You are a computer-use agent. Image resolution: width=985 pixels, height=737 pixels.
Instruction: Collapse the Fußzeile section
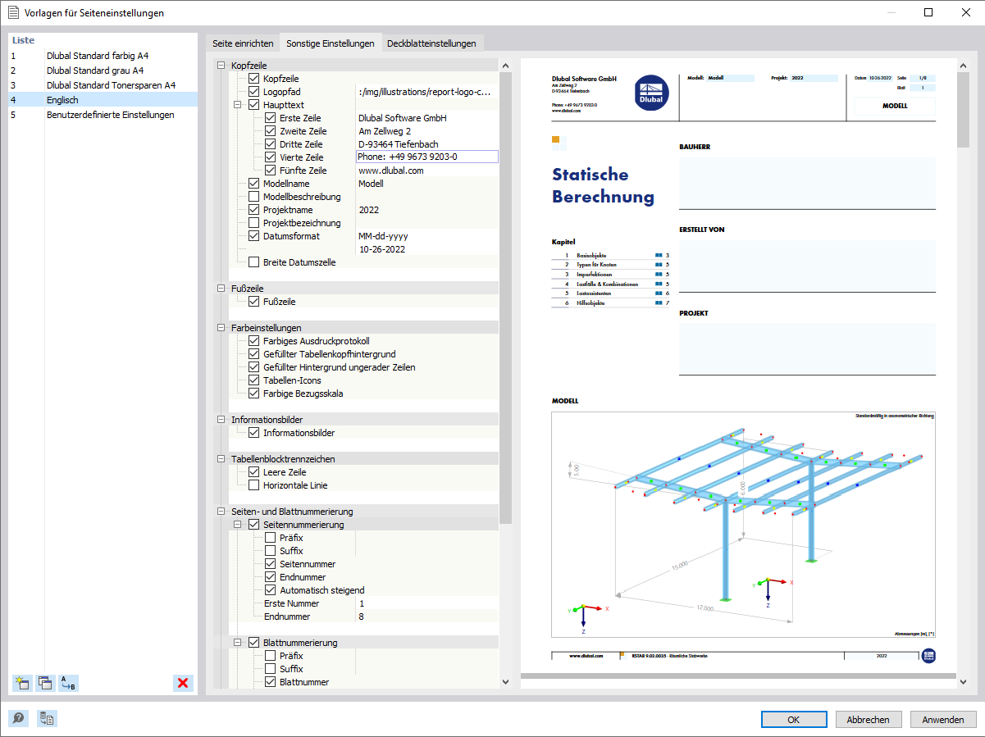pos(221,289)
